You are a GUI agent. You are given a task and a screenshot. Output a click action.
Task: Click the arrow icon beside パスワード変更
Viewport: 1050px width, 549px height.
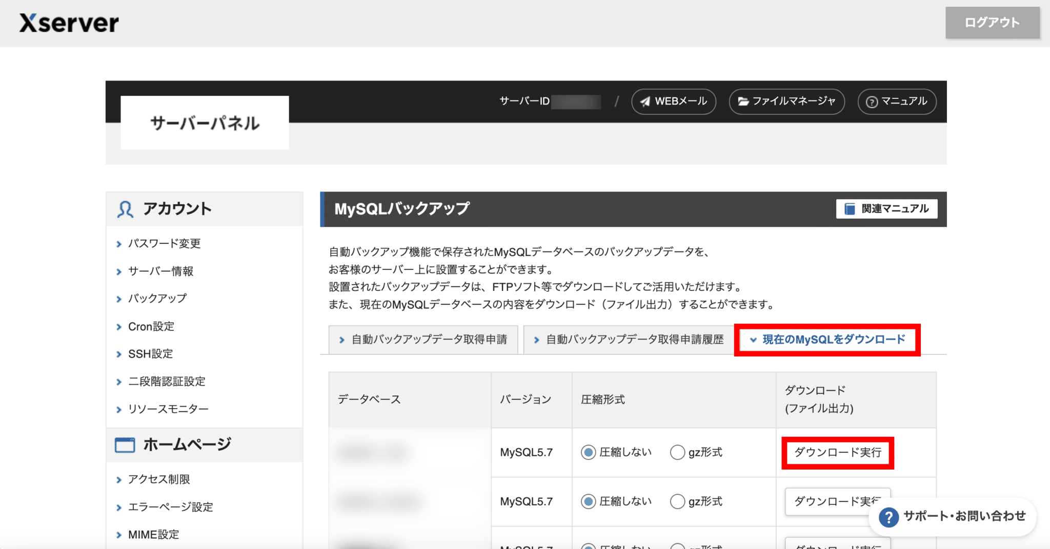point(119,244)
